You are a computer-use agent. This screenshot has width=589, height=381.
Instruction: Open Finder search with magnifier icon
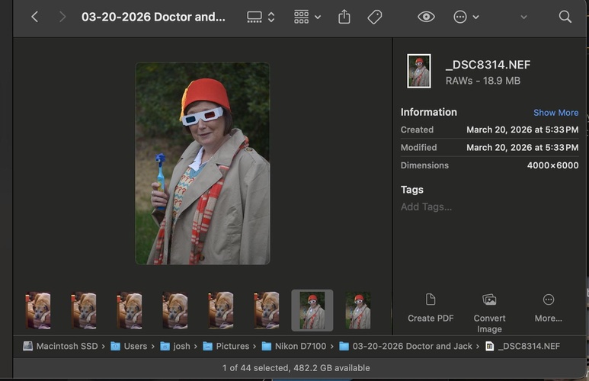565,17
